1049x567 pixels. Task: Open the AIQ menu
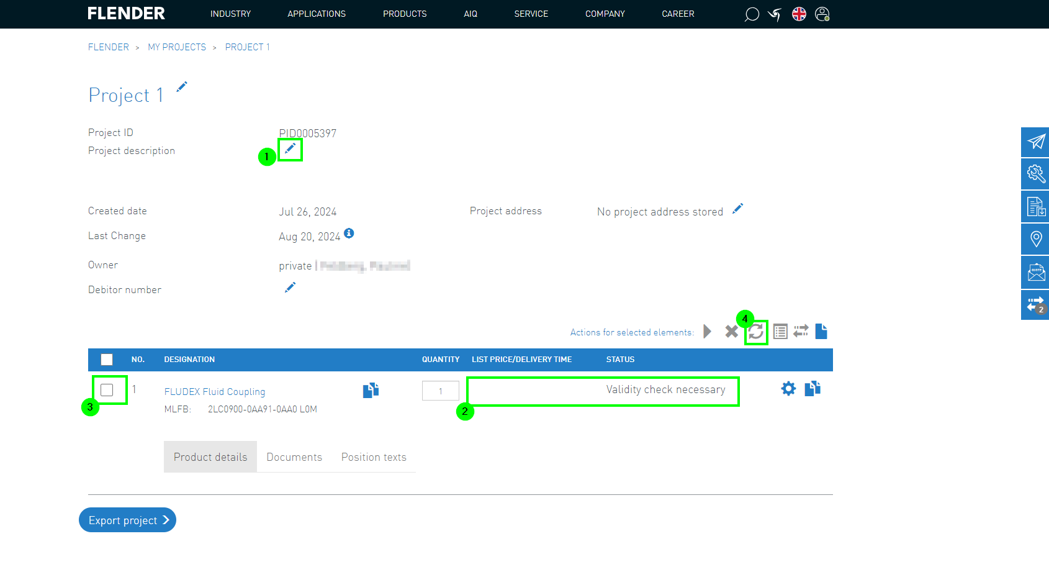470,14
